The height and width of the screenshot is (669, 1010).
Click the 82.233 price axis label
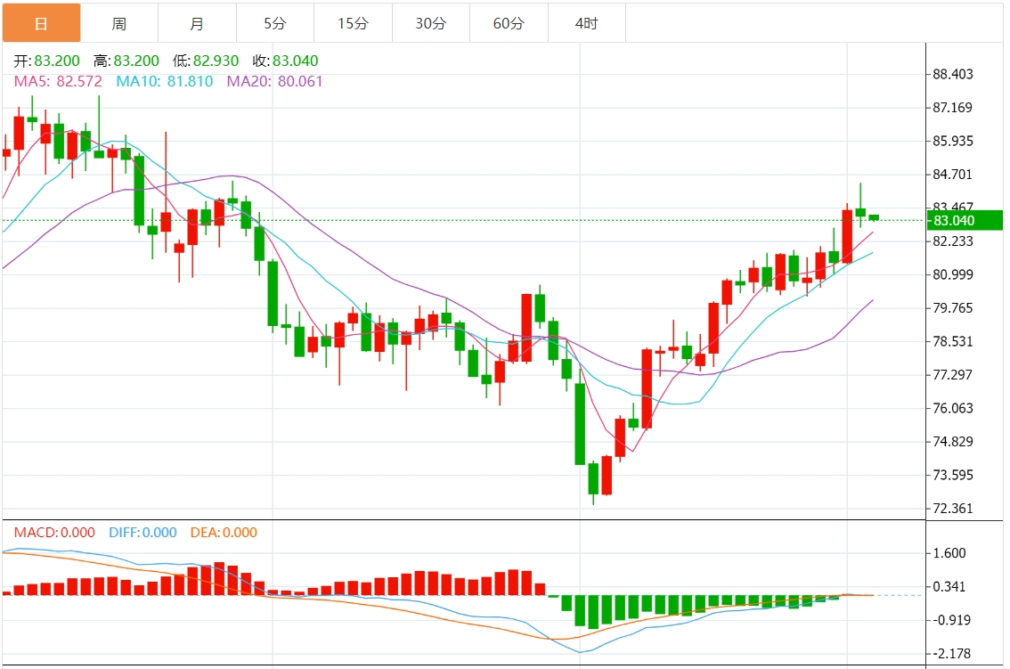click(x=953, y=241)
